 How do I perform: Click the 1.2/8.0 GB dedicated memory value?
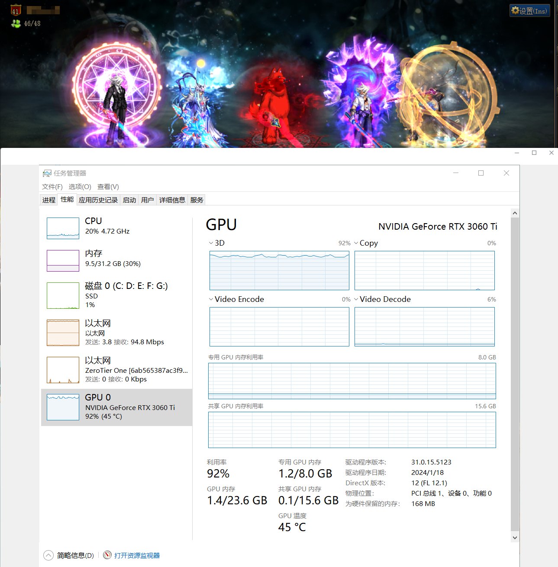[x=305, y=474]
